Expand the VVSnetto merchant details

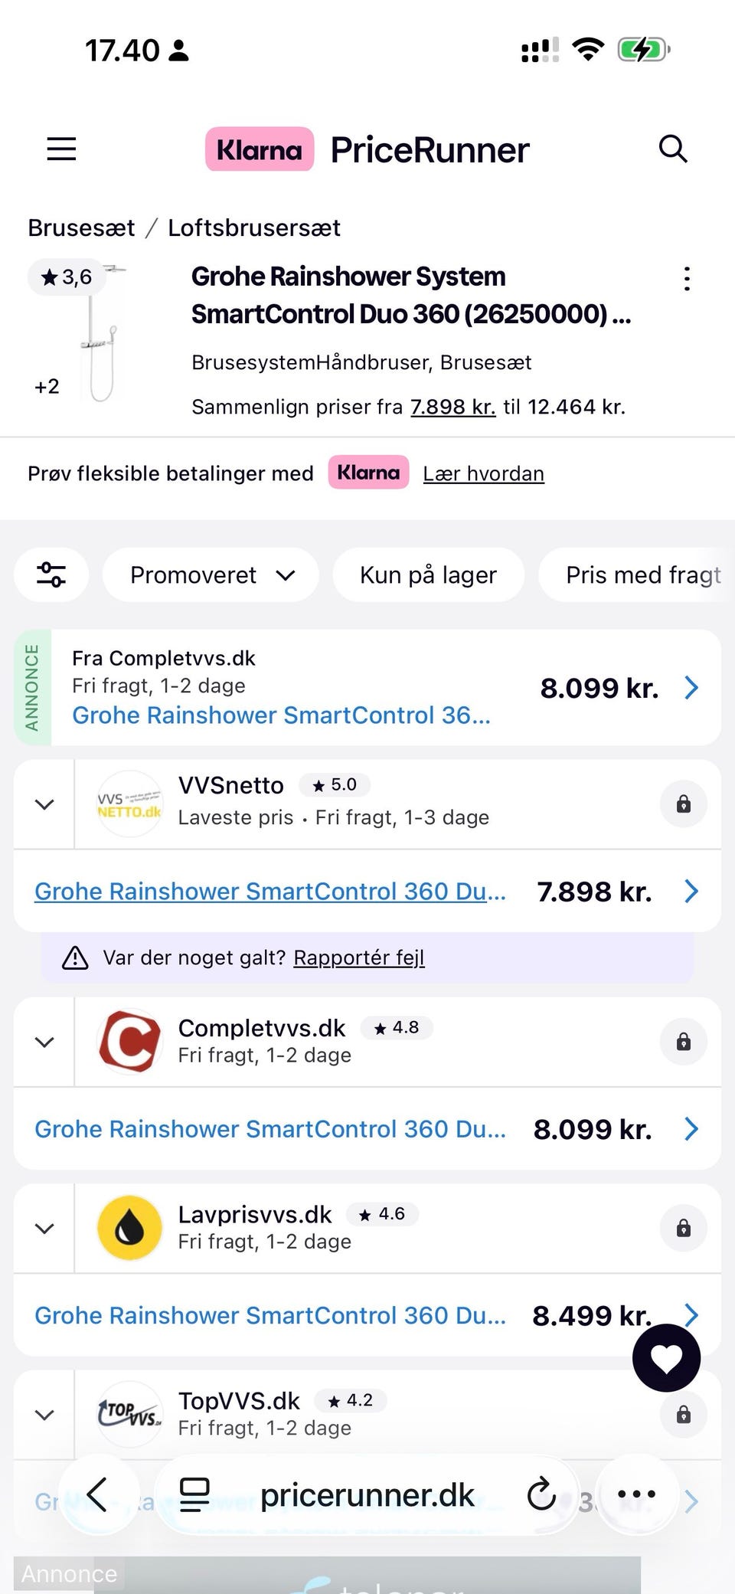point(44,804)
